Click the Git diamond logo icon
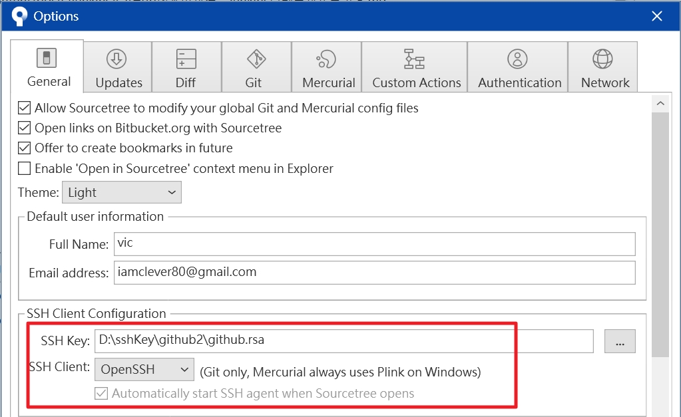 pyautogui.click(x=256, y=59)
